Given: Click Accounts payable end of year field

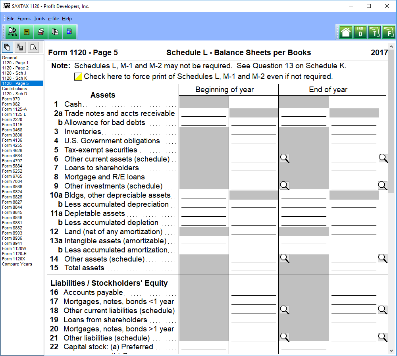Looking at the screenshot, I should 354,292.
